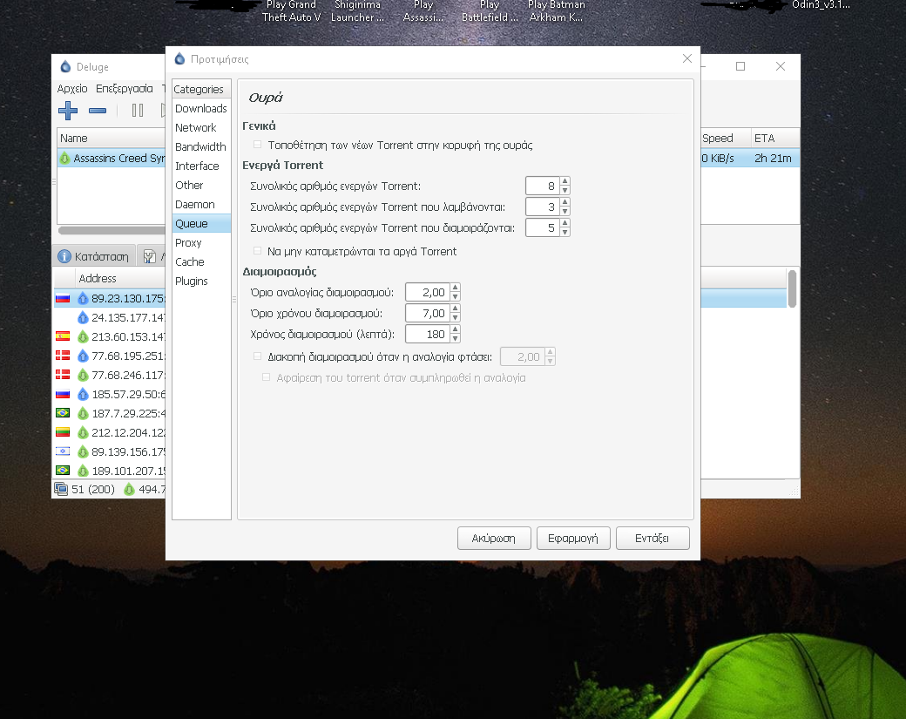Decrease seed time ratio limit value

[x=456, y=318]
